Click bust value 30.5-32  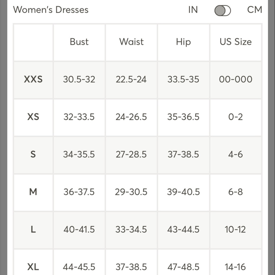click(x=79, y=79)
